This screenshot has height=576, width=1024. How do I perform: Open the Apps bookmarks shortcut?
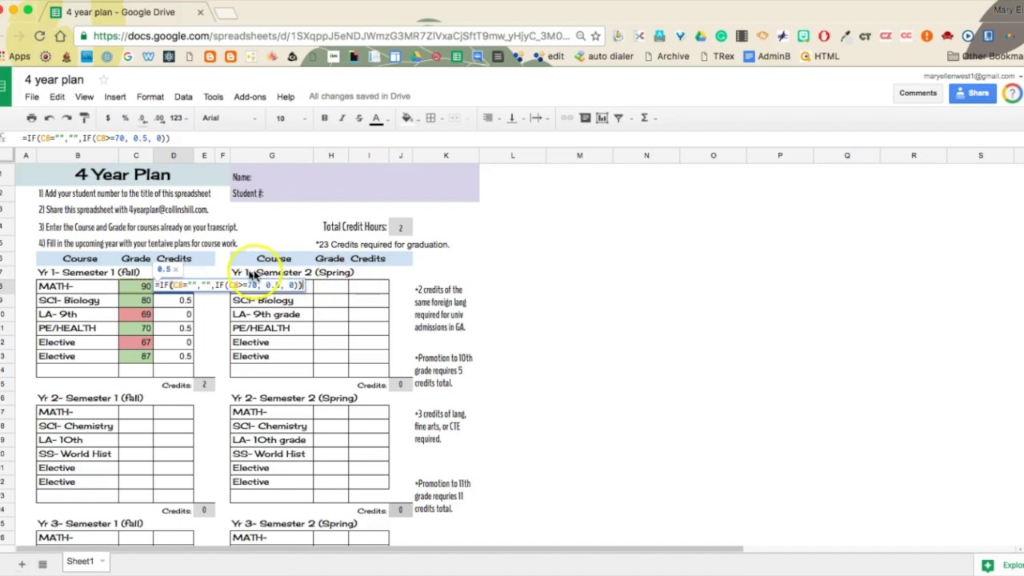pyautogui.click(x=14, y=57)
